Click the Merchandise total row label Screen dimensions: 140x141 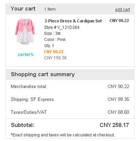[29, 86]
